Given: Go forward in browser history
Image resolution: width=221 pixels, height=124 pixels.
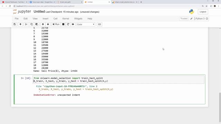Looking at the screenshot, I should click(6, 6).
